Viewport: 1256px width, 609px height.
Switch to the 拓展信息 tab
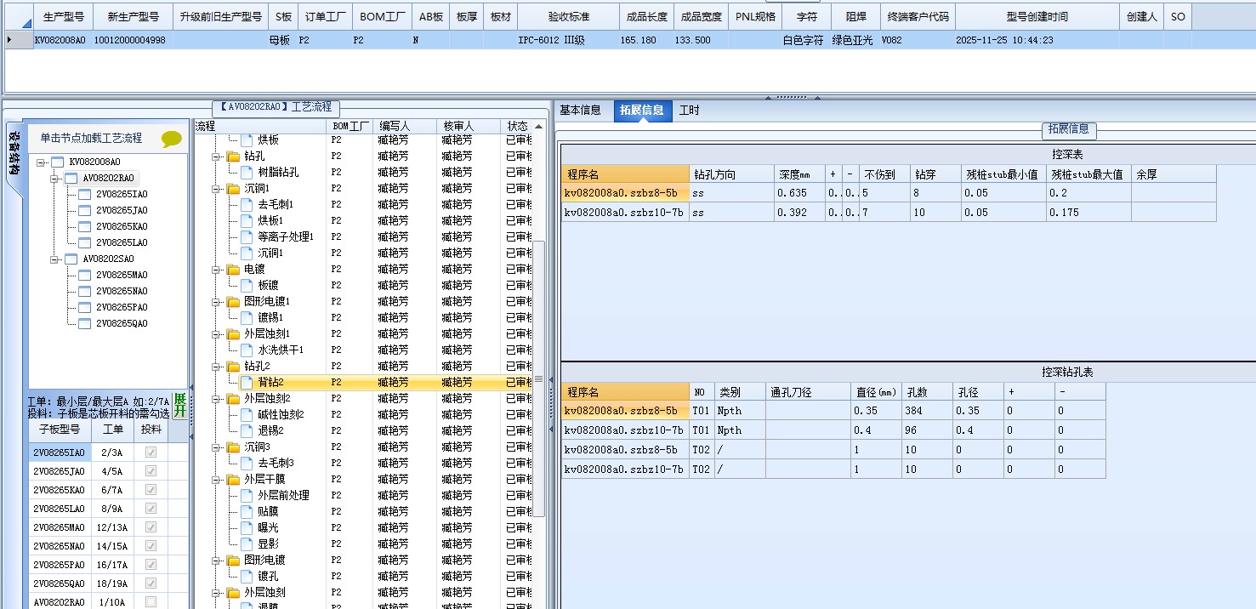click(641, 111)
